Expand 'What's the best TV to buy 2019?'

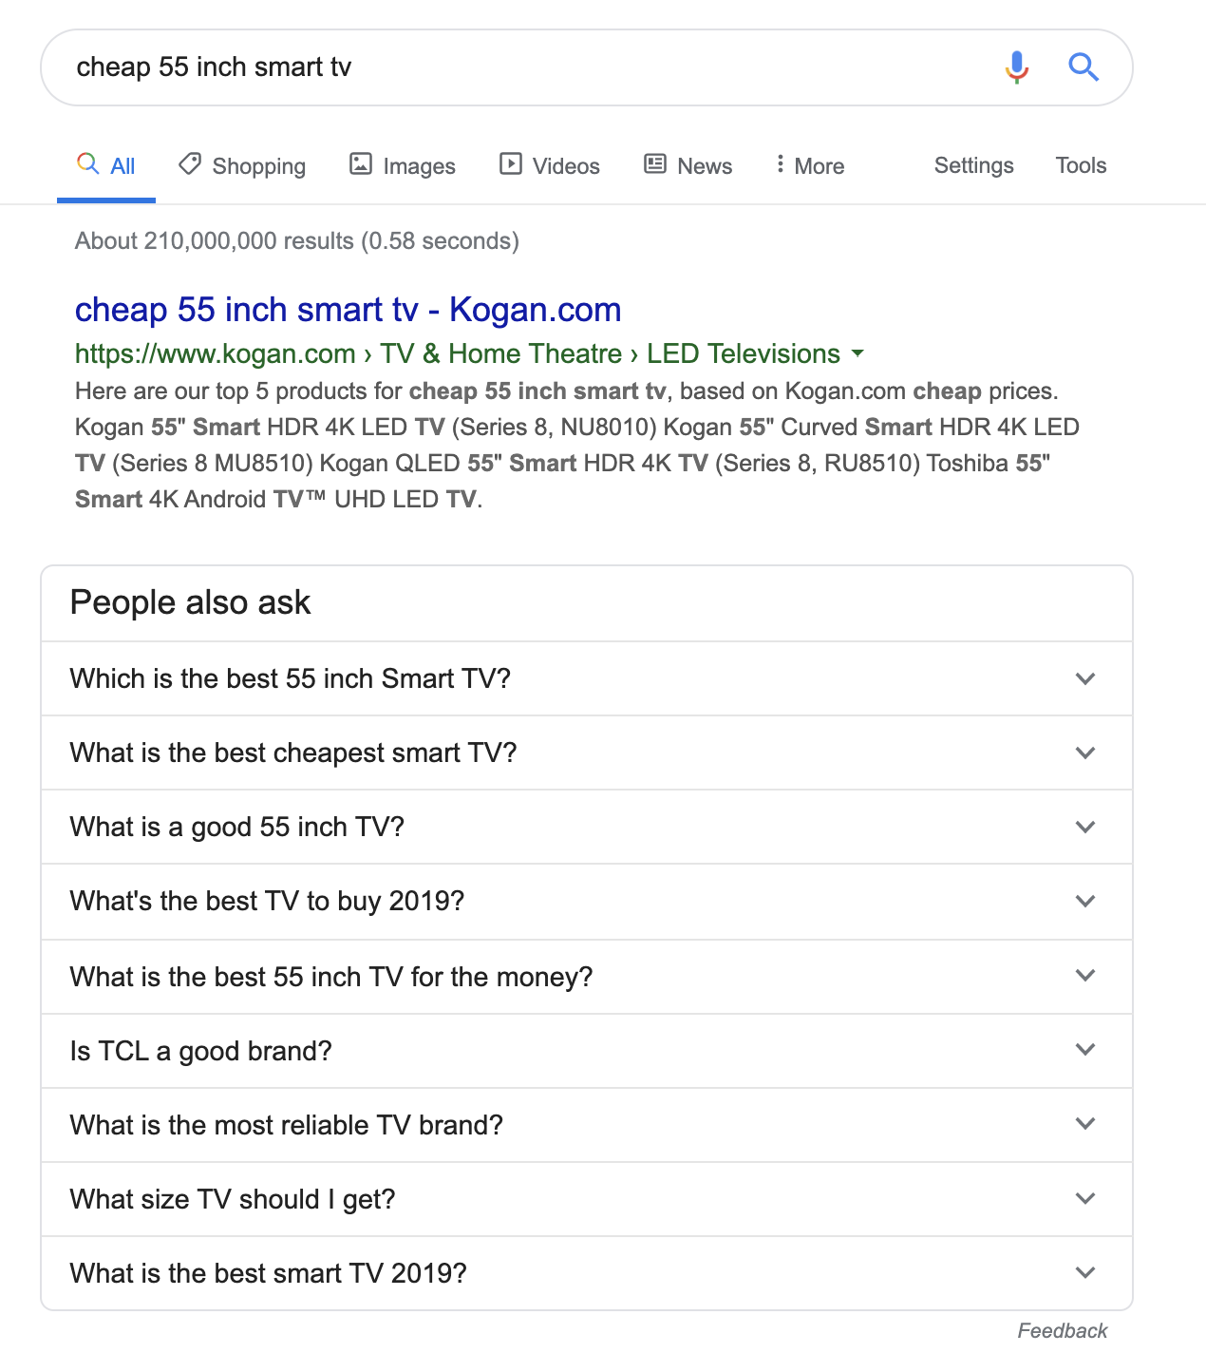(587, 902)
